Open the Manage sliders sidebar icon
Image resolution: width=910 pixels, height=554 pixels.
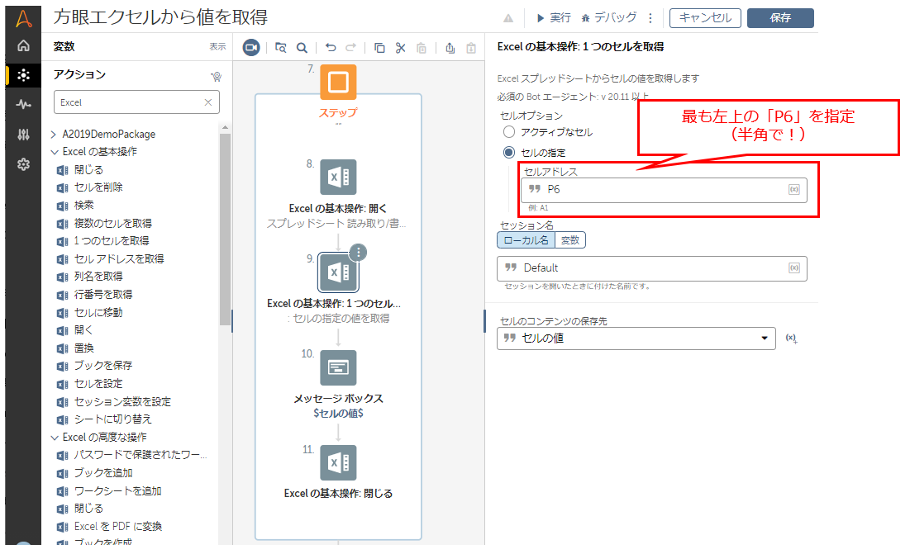pyautogui.click(x=23, y=135)
